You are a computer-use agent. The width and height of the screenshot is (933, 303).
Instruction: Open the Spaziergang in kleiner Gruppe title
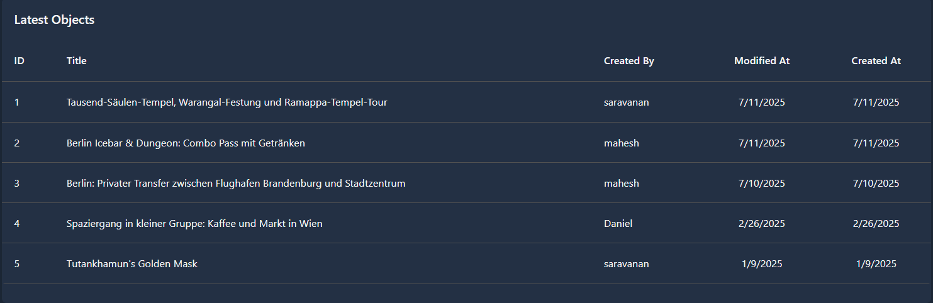click(194, 224)
